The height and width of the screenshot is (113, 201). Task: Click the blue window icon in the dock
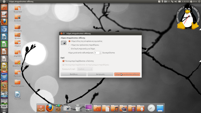[160, 108]
